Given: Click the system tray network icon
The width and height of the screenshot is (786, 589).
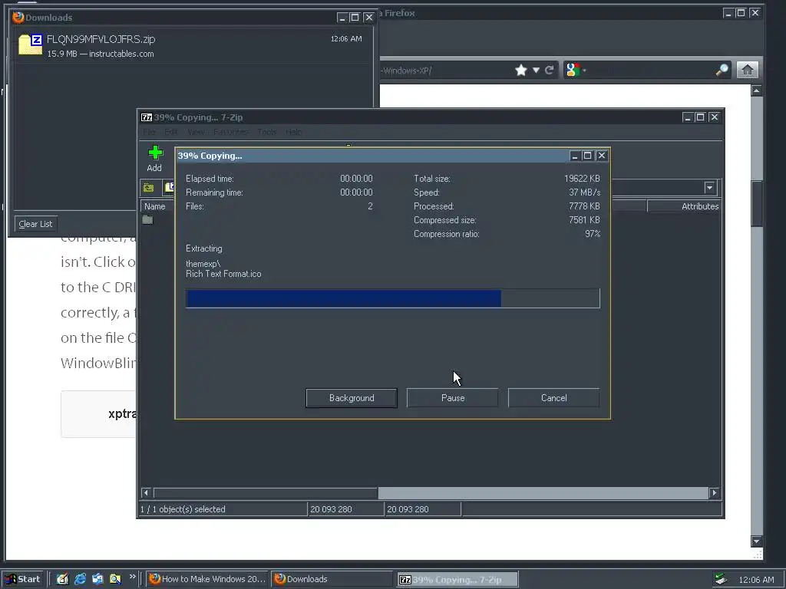Looking at the screenshot, I should (720, 579).
